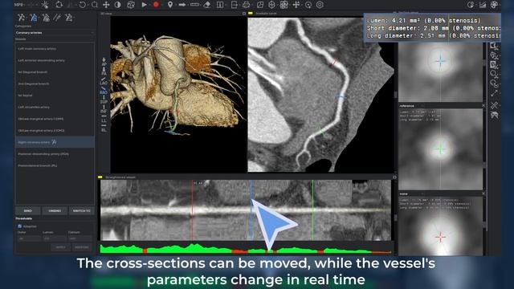Select Posterior descending artery (PDA)

coord(55,154)
